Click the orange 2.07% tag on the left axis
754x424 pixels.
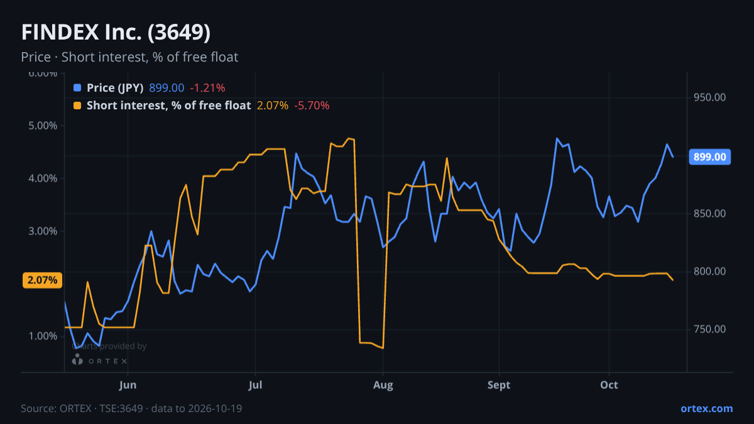click(x=43, y=280)
